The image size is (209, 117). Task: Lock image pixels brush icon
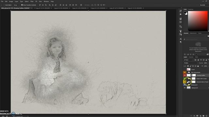click(x=190, y=66)
